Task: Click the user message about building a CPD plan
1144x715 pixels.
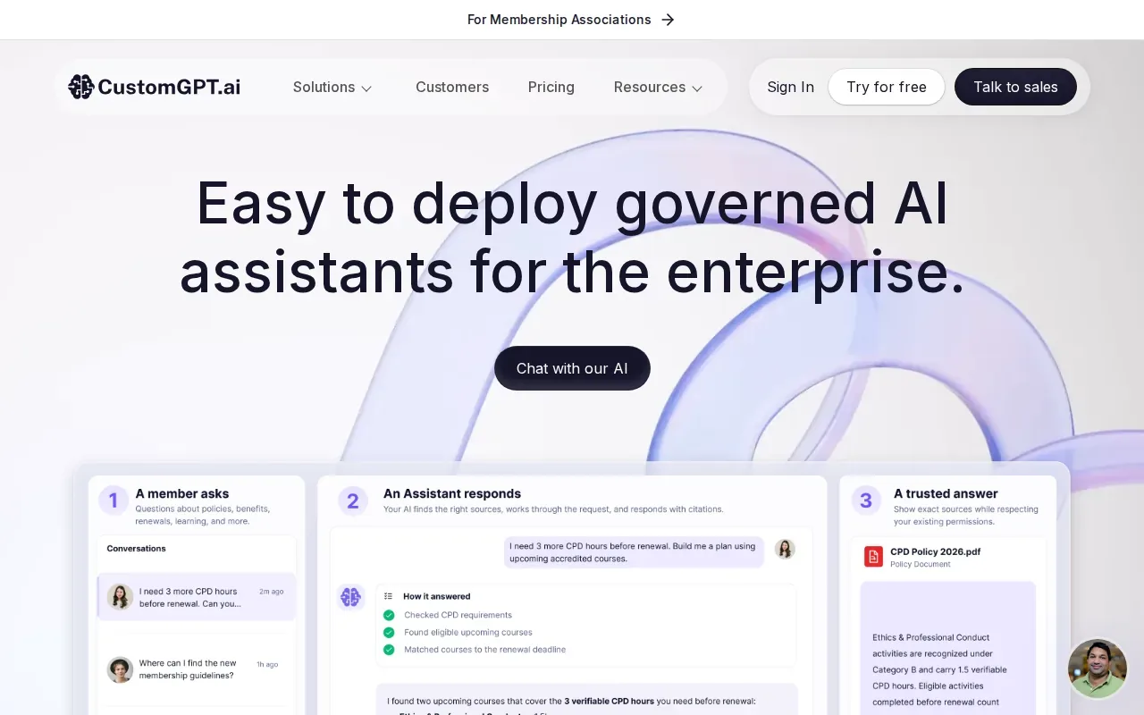Action: pyautogui.click(x=633, y=552)
